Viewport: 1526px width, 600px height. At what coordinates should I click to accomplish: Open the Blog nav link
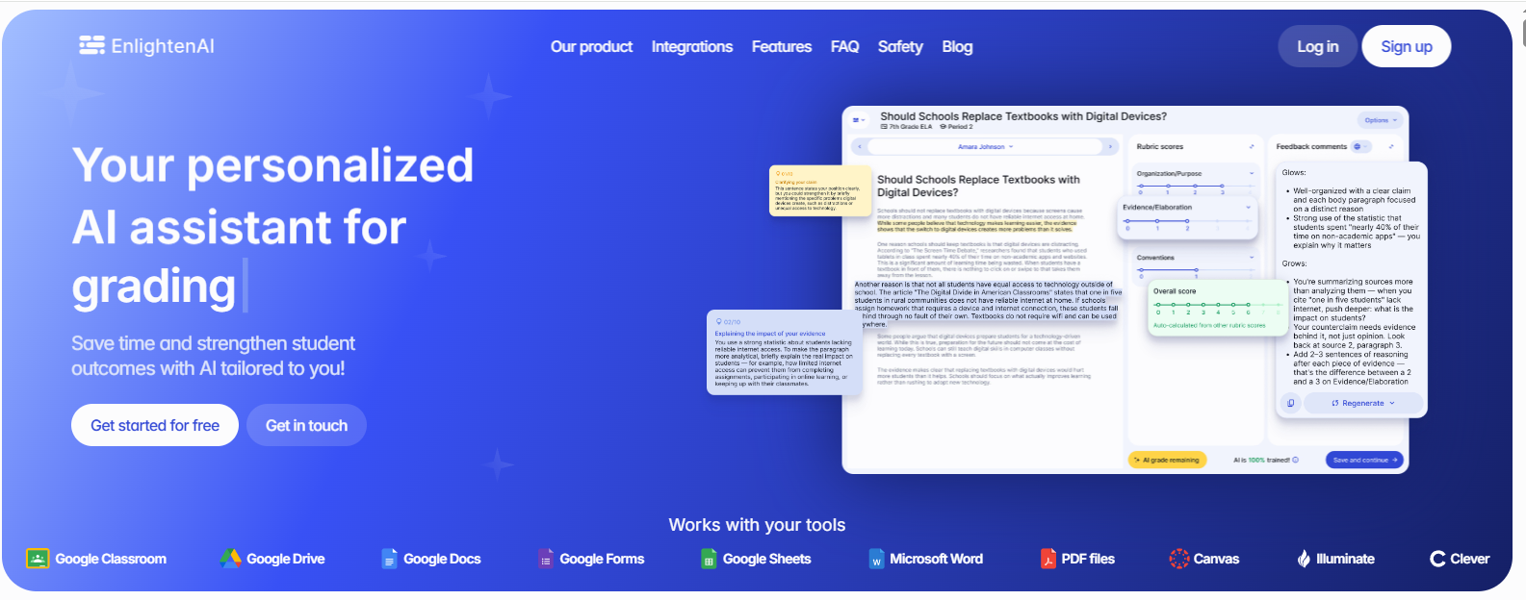[x=957, y=46]
